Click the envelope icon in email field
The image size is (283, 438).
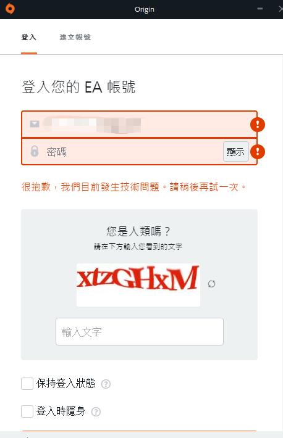[35, 124]
